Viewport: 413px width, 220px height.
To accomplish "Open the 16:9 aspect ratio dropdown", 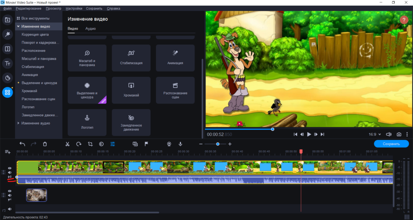I will [375, 134].
